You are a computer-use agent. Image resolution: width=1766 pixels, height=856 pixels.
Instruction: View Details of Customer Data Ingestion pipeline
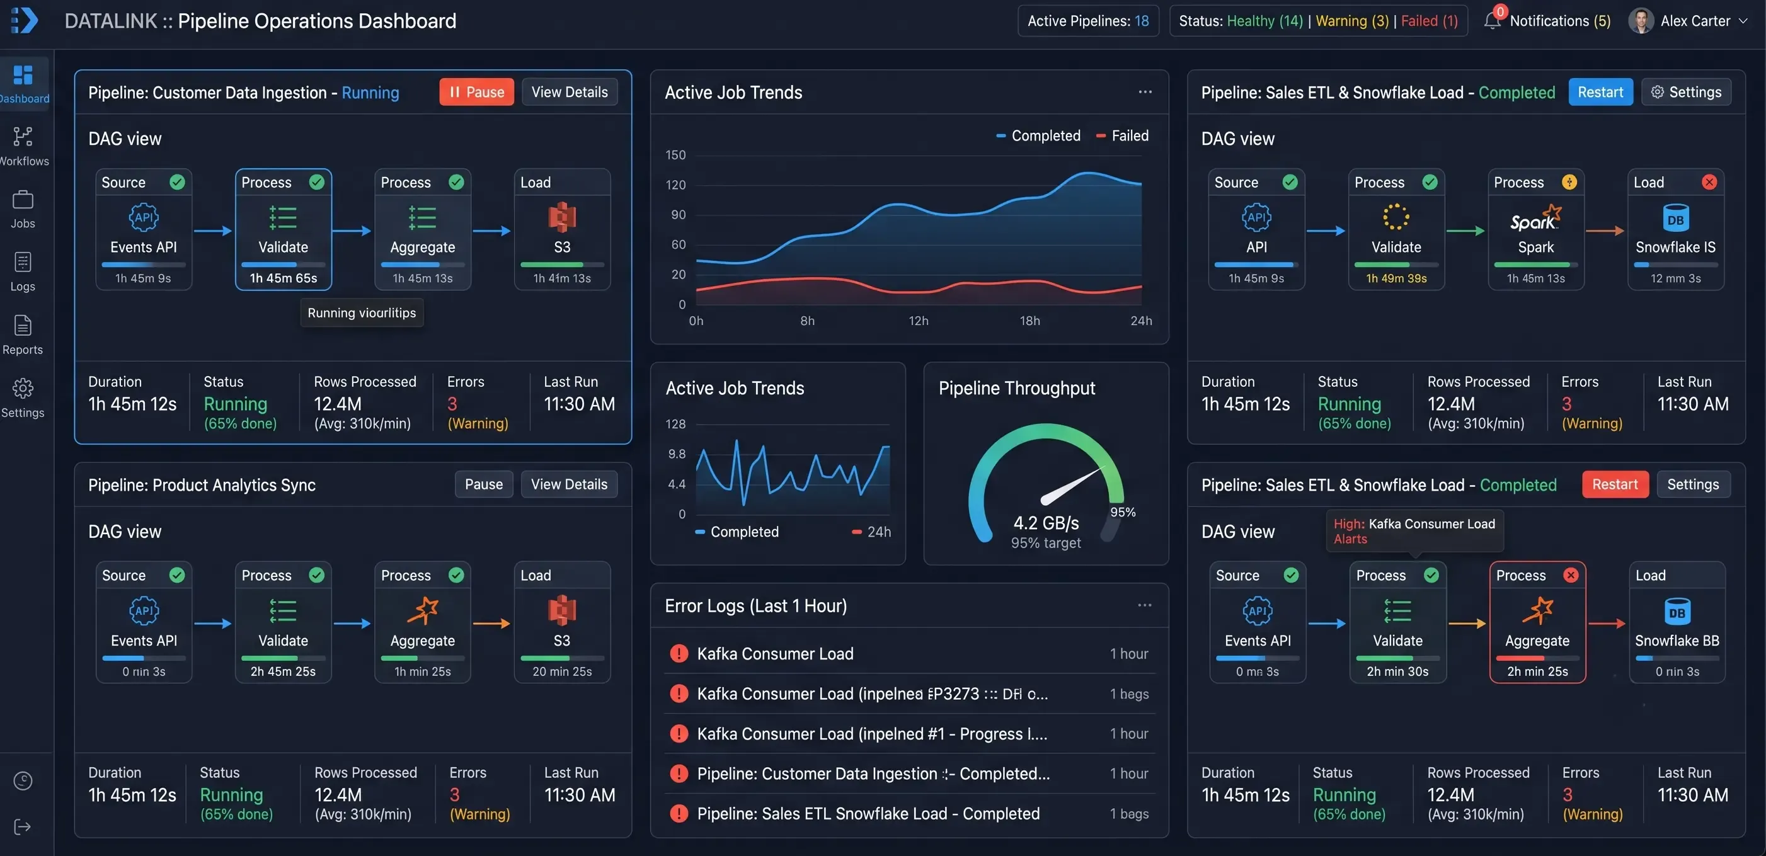point(570,92)
